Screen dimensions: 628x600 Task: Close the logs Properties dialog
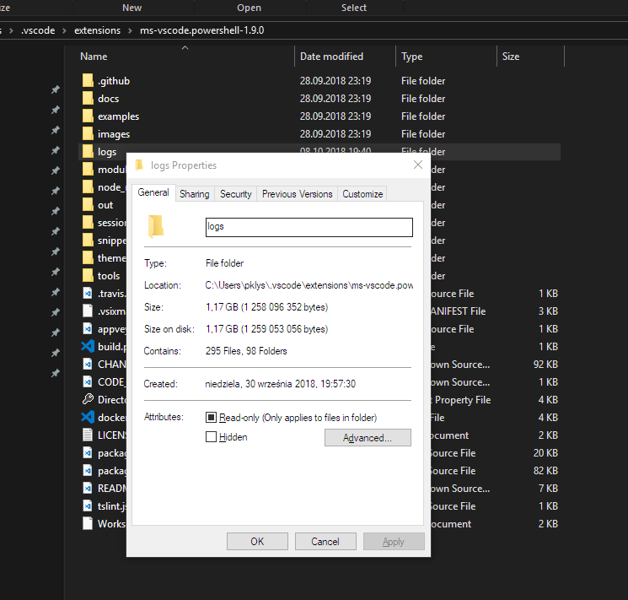coord(418,165)
